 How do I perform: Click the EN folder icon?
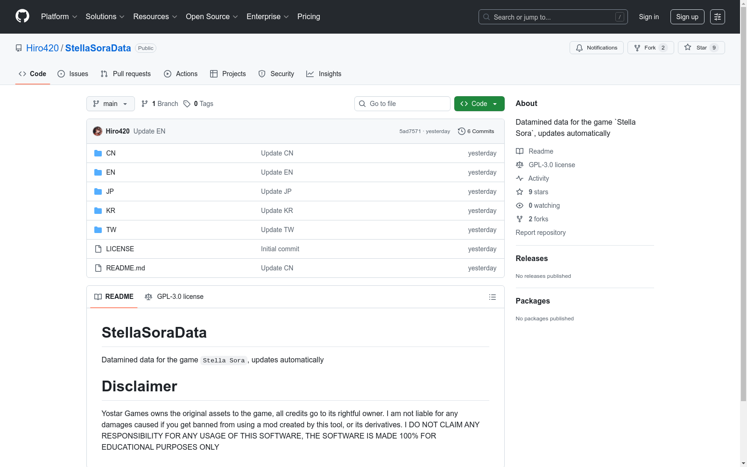[98, 172]
